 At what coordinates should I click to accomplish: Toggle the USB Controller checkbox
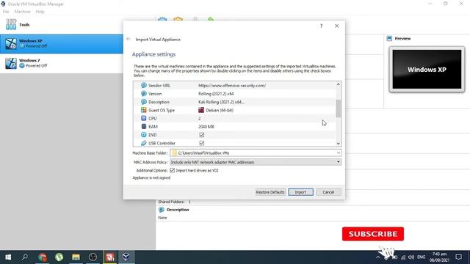coord(202,143)
